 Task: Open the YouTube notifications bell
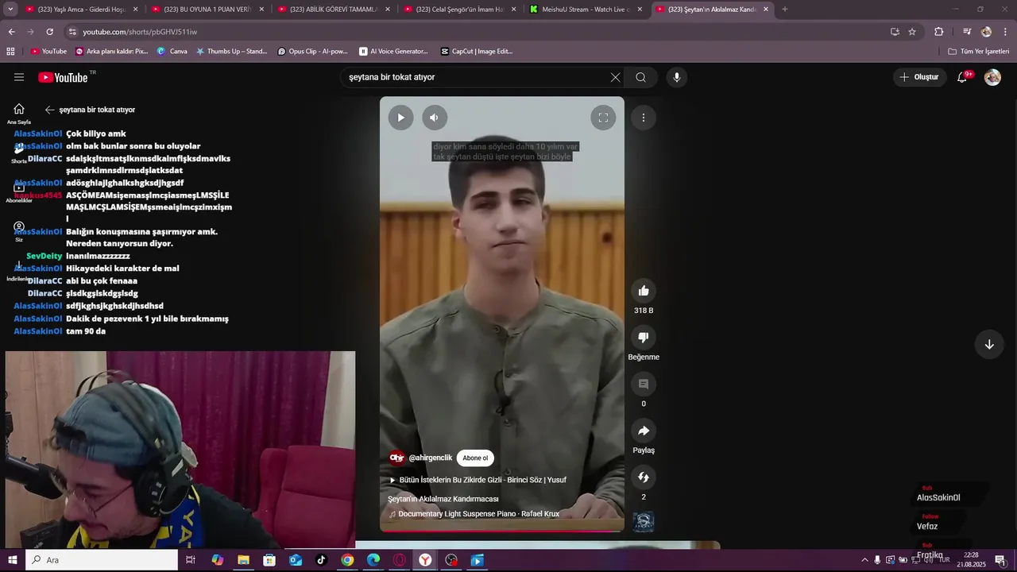(963, 77)
